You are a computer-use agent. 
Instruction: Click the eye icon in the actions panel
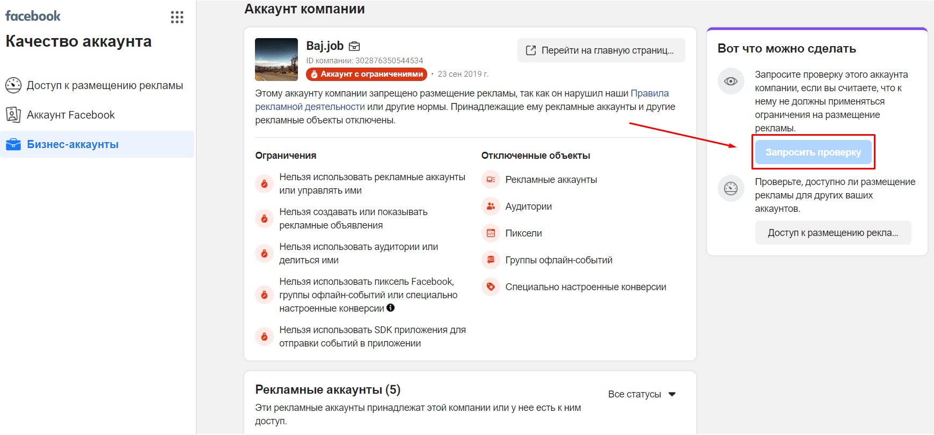(x=731, y=81)
